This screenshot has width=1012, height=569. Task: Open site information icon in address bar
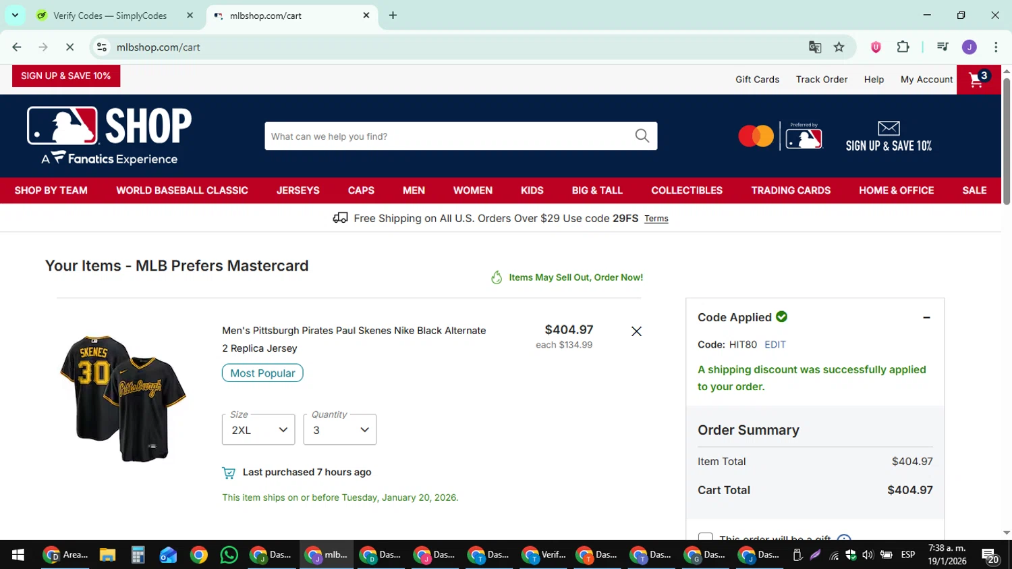[102, 47]
